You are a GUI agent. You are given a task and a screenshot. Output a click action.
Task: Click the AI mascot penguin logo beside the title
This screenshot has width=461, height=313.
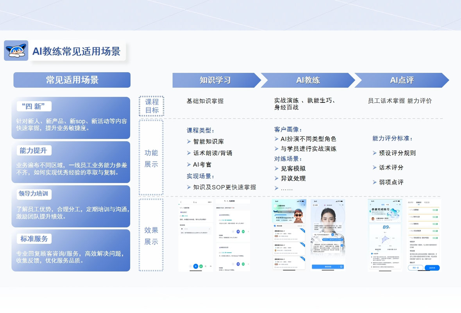[x=16, y=50]
